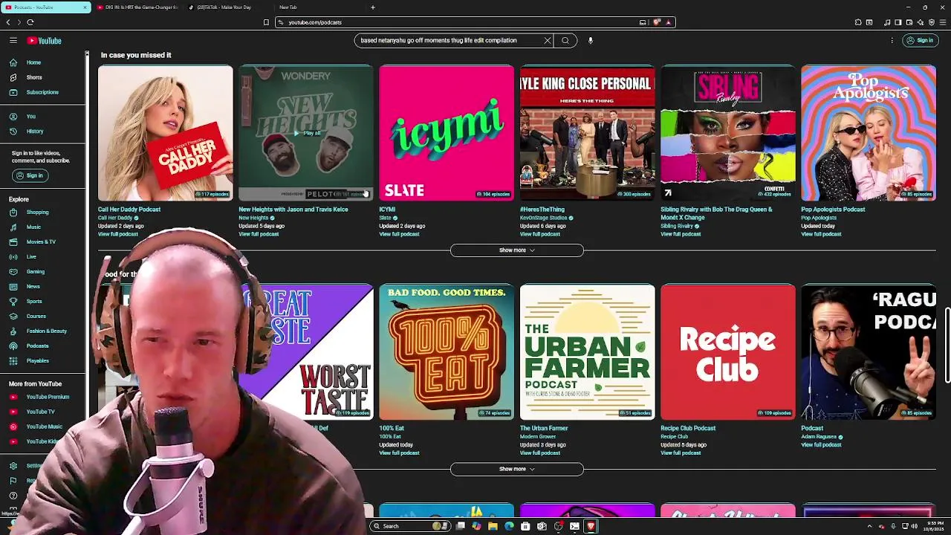The width and height of the screenshot is (951, 535).
Task: Click View full podcast under Call Her Daddy
Action: pyautogui.click(x=118, y=234)
